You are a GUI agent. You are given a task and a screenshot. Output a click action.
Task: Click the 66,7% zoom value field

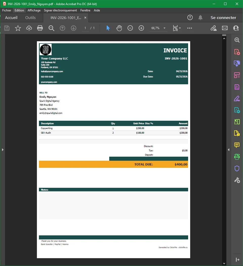point(156,28)
